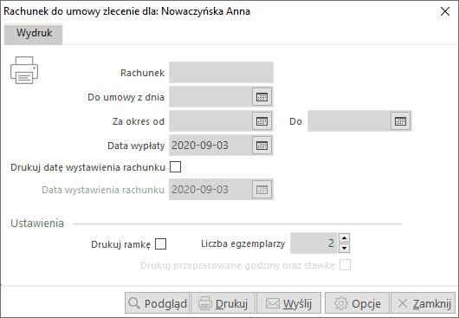459x318 pixels.
Task: Open calendar for Data wystawienia rachunku
Action: click(262, 190)
